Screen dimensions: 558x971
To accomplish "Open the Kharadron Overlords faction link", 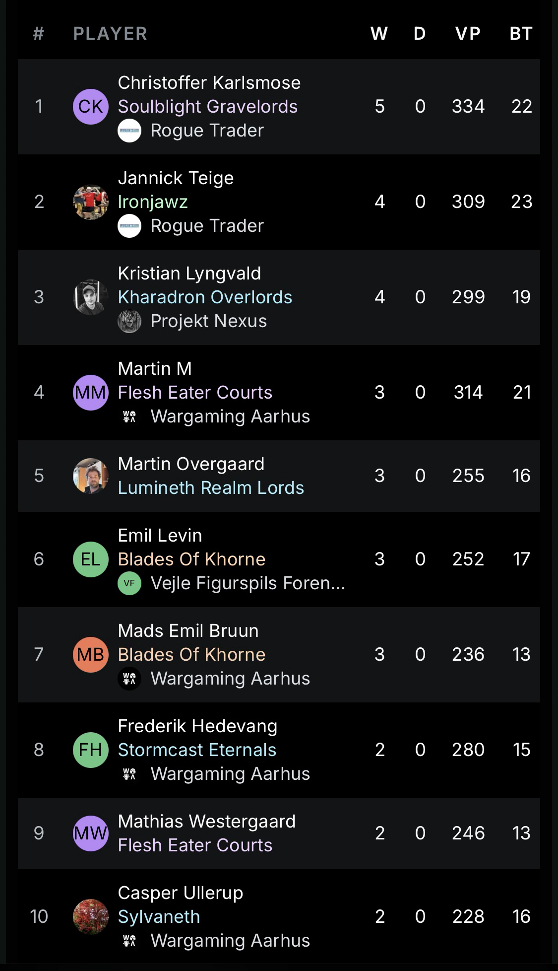I will click(205, 297).
